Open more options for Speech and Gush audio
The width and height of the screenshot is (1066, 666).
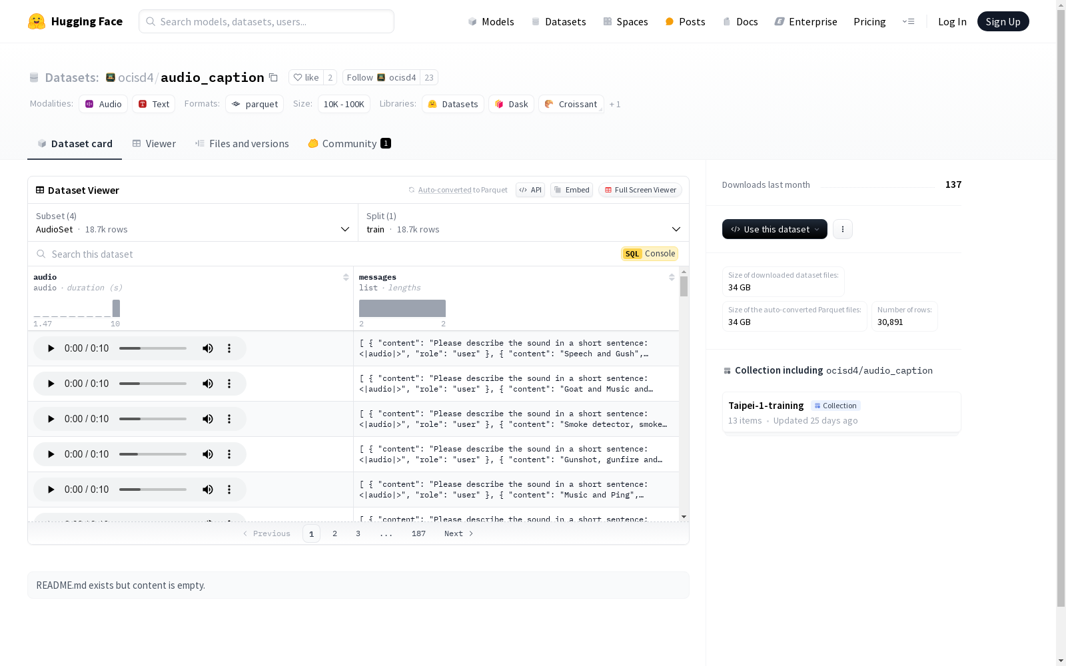(x=229, y=348)
